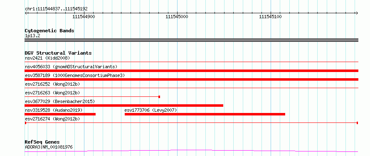Open variant esv3677029 (Besenbacher2015) label
The width and height of the screenshot is (370, 156).
[60, 101]
